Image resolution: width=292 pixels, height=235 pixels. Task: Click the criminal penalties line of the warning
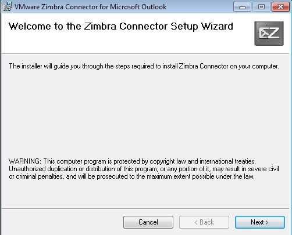pyautogui.click(x=131, y=176)
